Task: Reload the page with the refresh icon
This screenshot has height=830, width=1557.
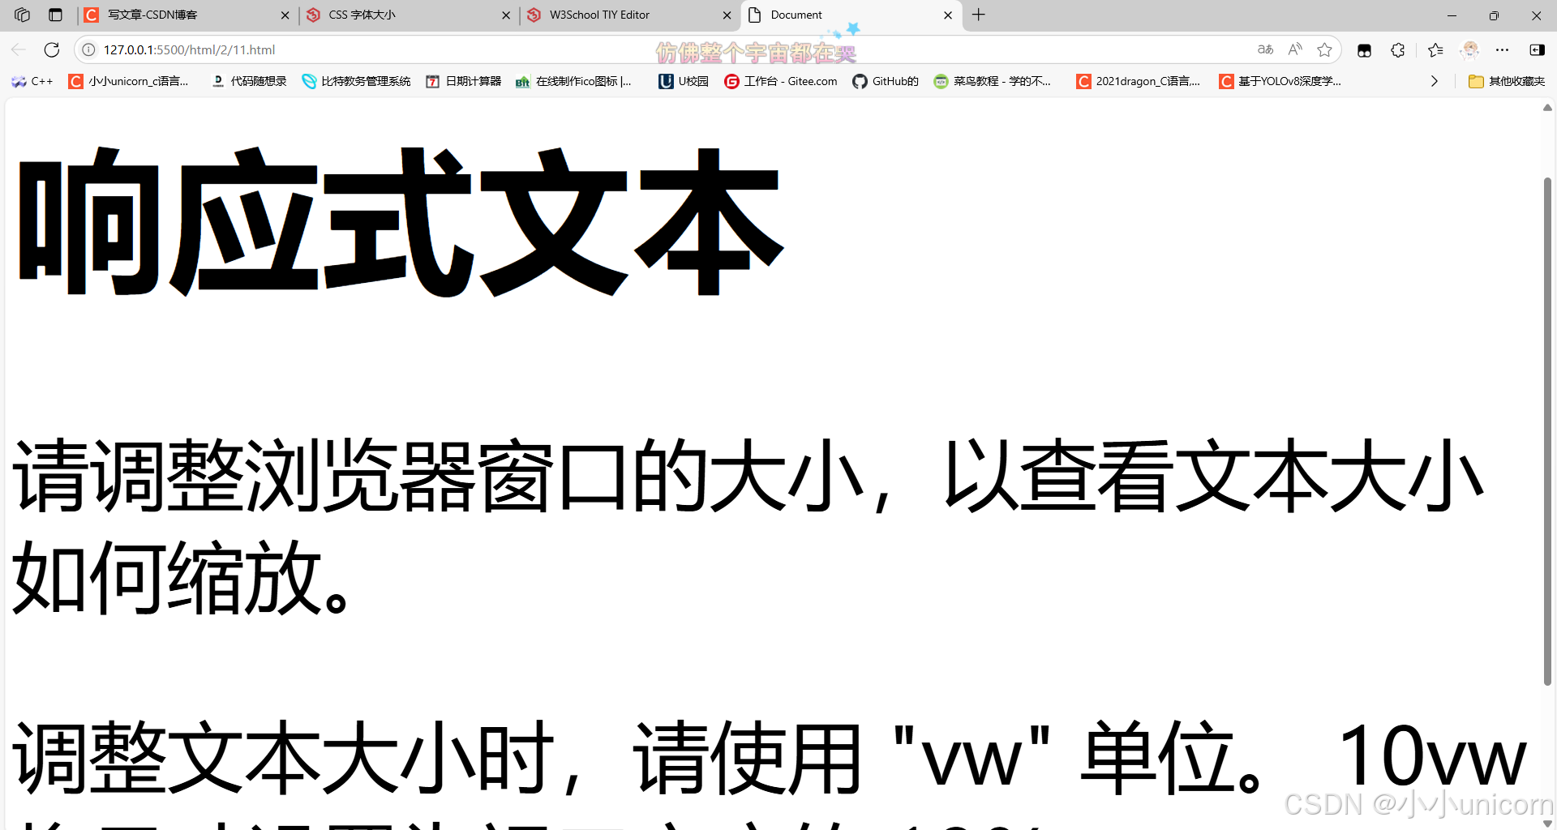Action: (52, 49)
